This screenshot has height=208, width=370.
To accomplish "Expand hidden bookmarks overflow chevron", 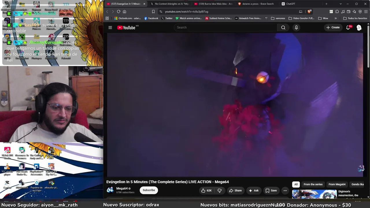I will (x=336, y=18).
